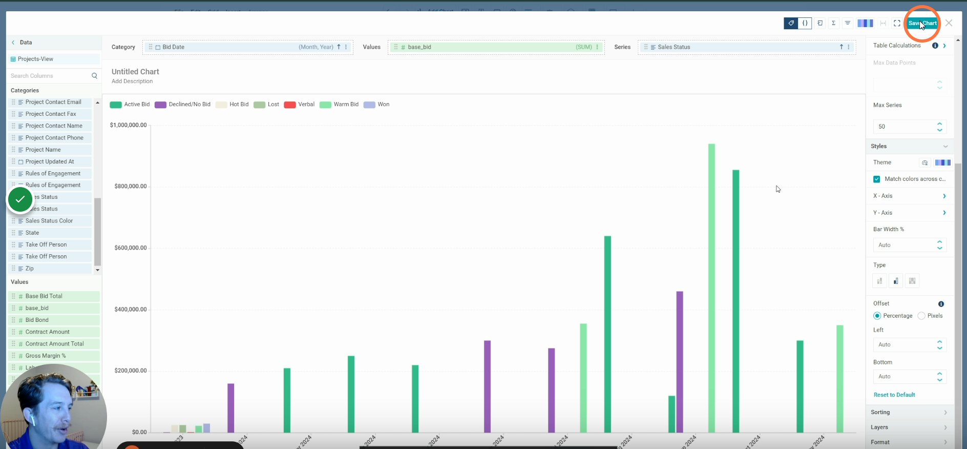967x449 pixels.
Task: Select the third bar Type icon
Action: pos(912,281)
